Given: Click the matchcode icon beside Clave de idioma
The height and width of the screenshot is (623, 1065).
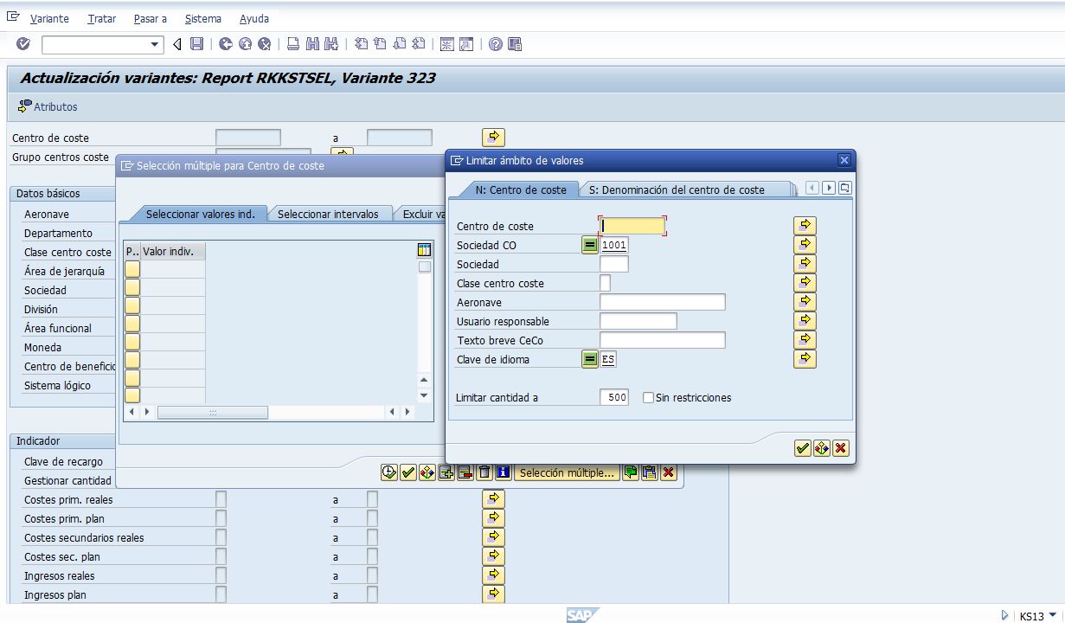Looking at the screenshot, I should point(590,358).
